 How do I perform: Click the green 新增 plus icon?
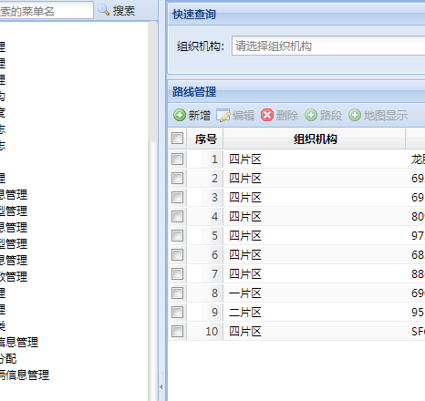(x=180, y=115)
